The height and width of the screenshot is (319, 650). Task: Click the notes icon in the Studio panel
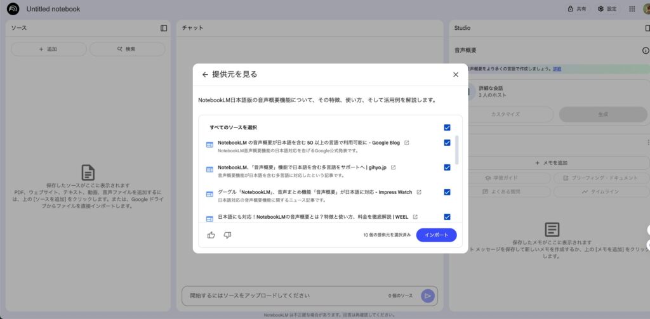click(x=552, y=230)
